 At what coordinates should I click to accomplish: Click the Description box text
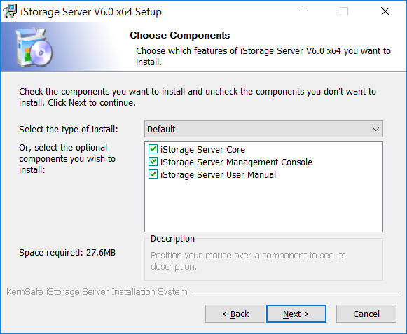(x=248, y=260)
